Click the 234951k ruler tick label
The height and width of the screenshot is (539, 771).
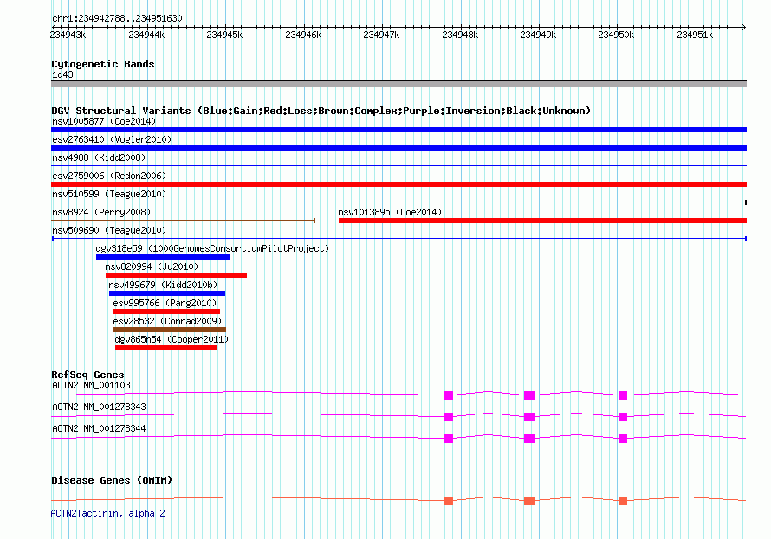tap(695, 35)
